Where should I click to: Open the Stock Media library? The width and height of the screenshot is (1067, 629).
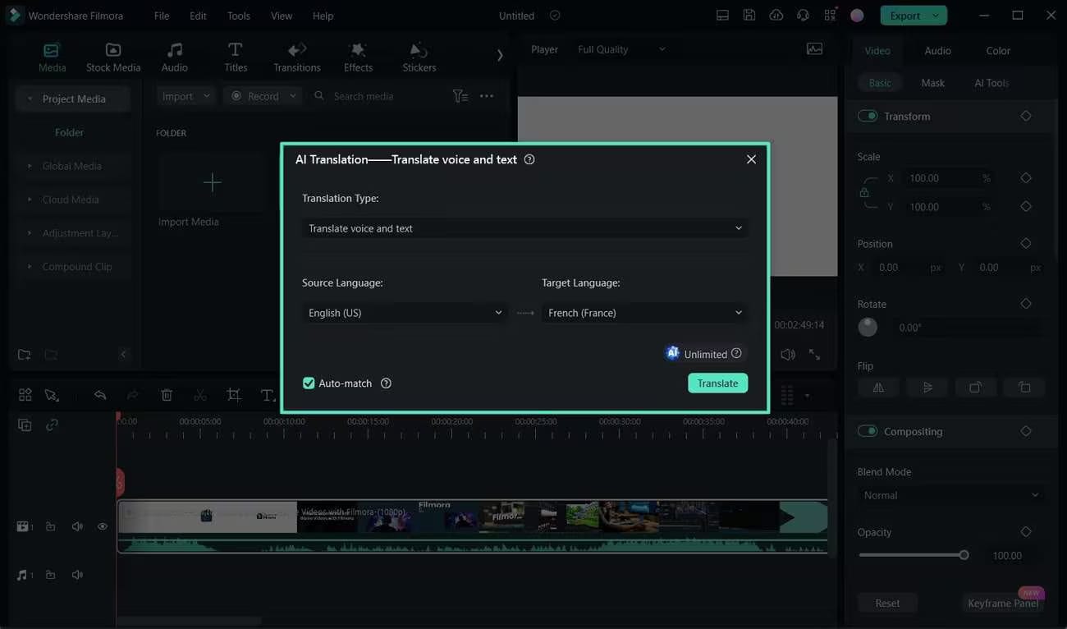113,57
